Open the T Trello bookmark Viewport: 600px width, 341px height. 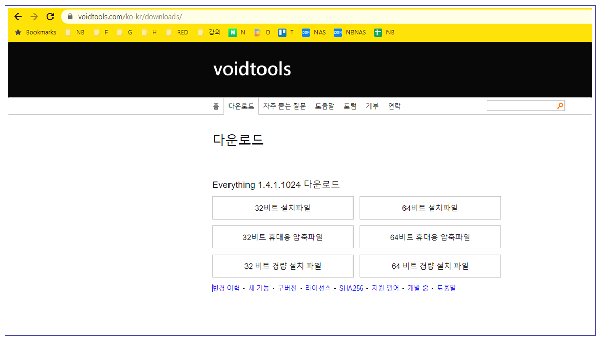click(x=286, y=32)
